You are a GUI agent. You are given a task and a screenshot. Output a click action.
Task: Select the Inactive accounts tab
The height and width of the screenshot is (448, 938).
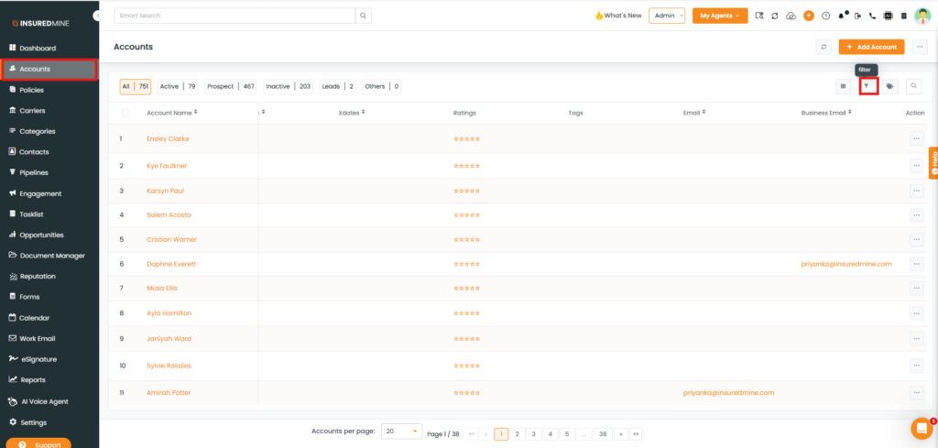pyautogui.click(x=289, y=86)
